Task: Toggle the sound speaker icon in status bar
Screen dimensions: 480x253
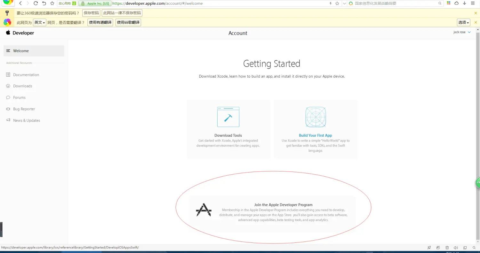Action: coord(456,248)
